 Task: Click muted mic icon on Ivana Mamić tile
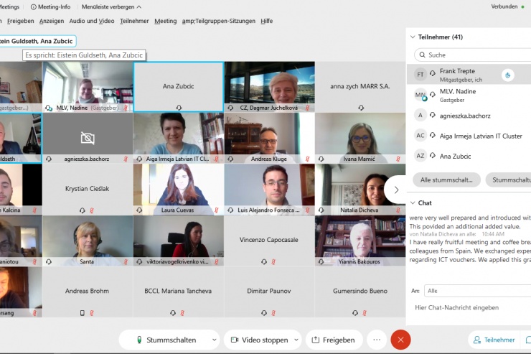398,159
